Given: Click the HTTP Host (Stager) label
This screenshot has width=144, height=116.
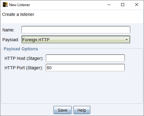Looking at the screenshot, I should [24, 58].
